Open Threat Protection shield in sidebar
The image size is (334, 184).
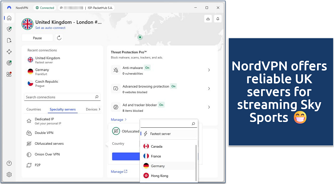9,29
